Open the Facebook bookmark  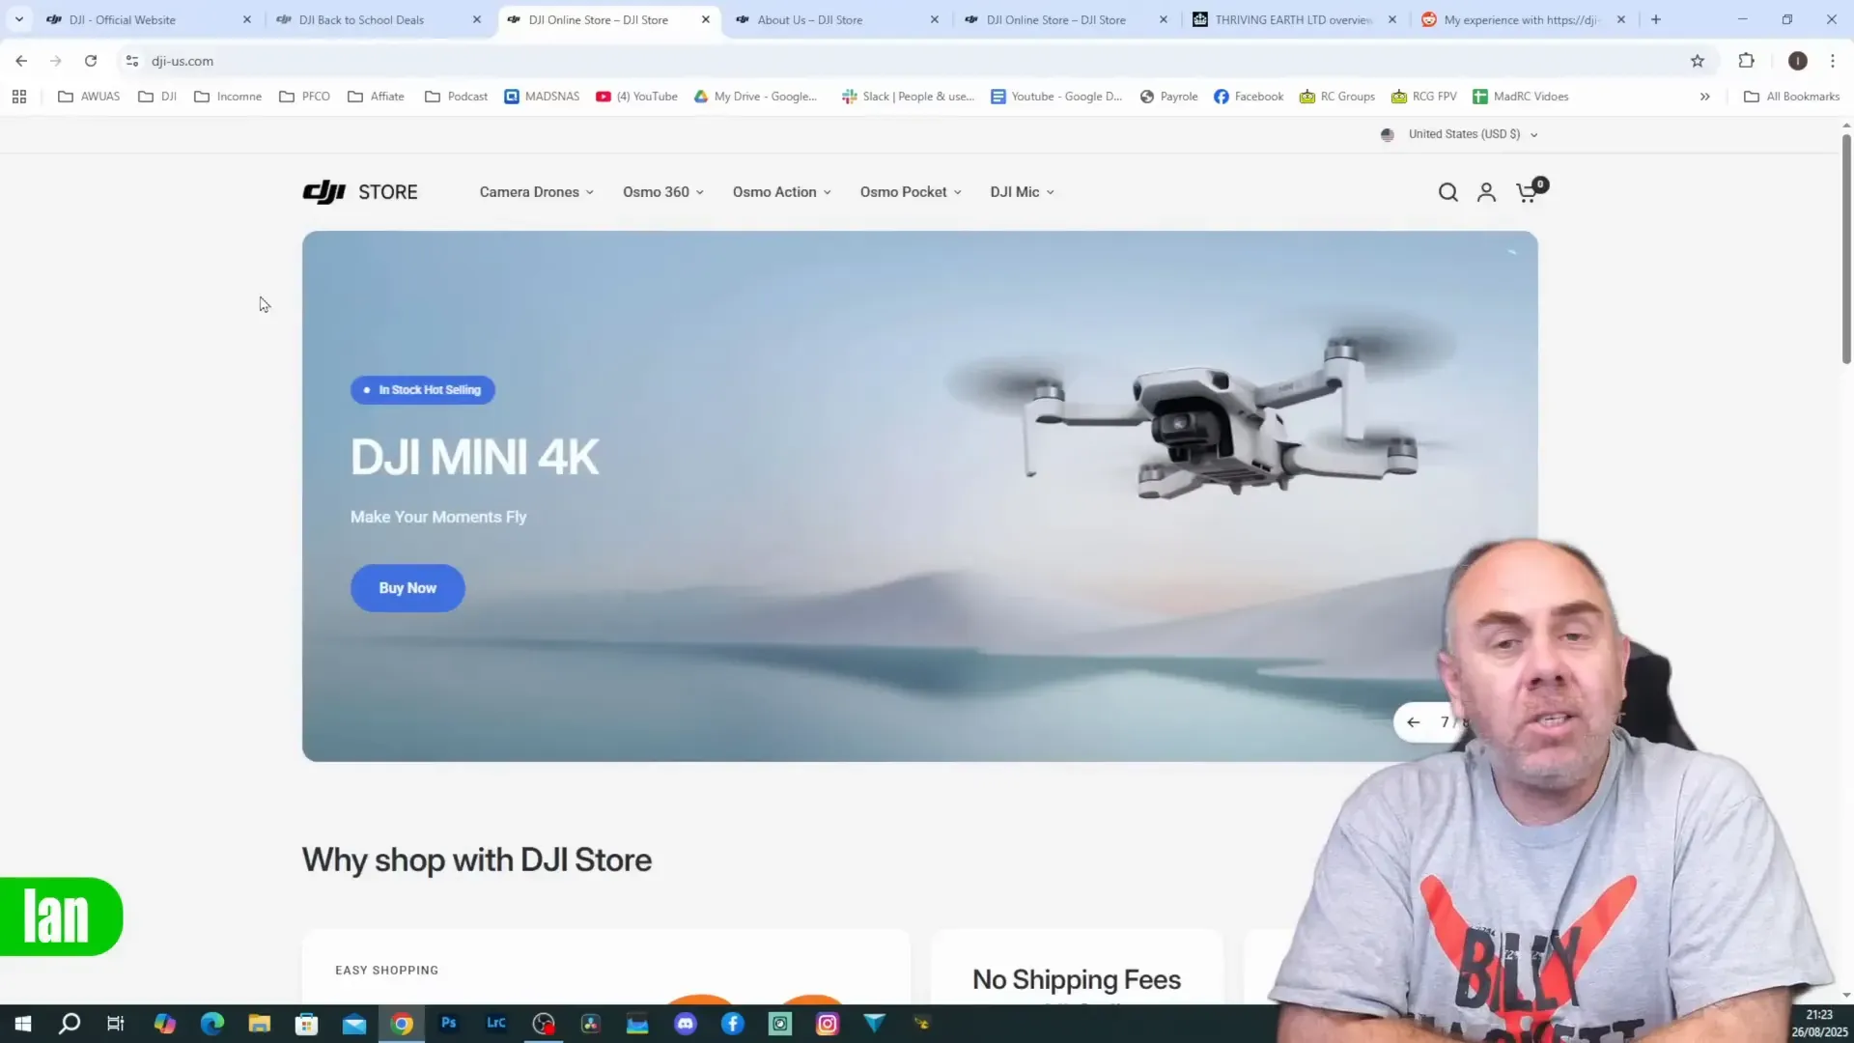pyautogui.click(x=1249, y=97)
